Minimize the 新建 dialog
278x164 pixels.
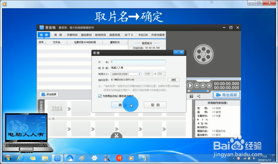[176, 52]
